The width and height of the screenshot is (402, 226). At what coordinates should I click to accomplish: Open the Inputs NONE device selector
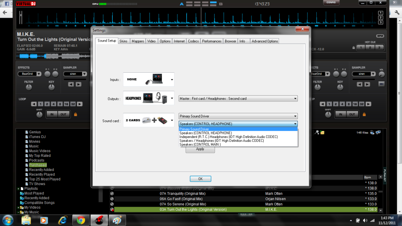click(149, 79)
